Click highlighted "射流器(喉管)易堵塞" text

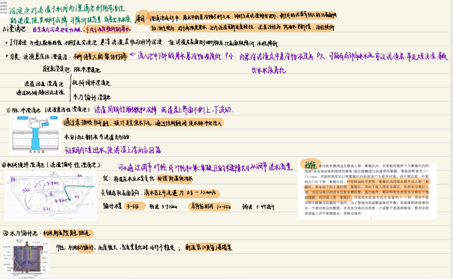(x=208, y=247)
